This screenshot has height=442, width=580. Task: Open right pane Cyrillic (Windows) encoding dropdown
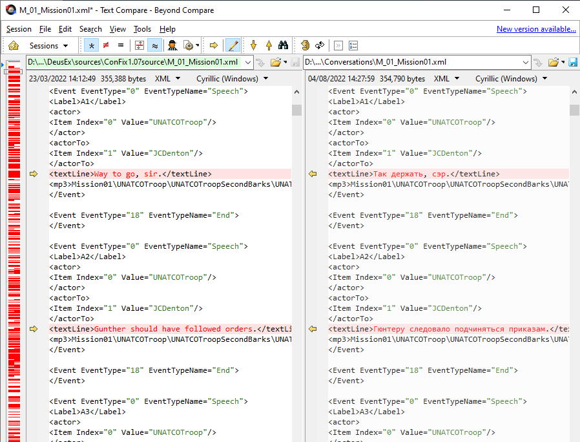pyautogui.click(x=511, y=78)
